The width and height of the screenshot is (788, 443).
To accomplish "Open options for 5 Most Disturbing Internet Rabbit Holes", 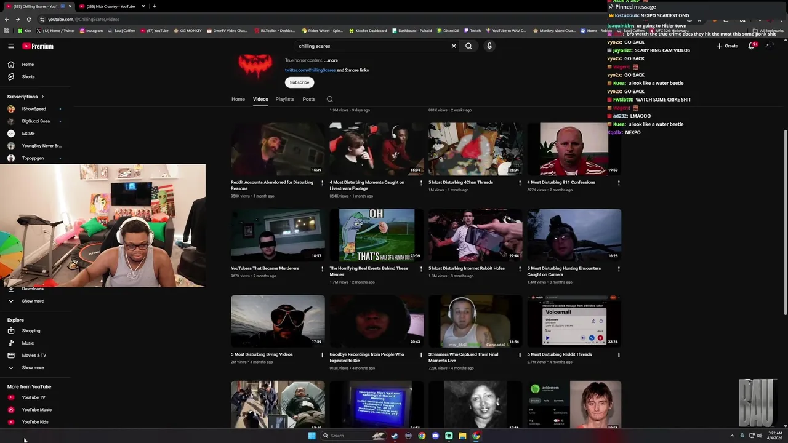I will tap(520, 269).
